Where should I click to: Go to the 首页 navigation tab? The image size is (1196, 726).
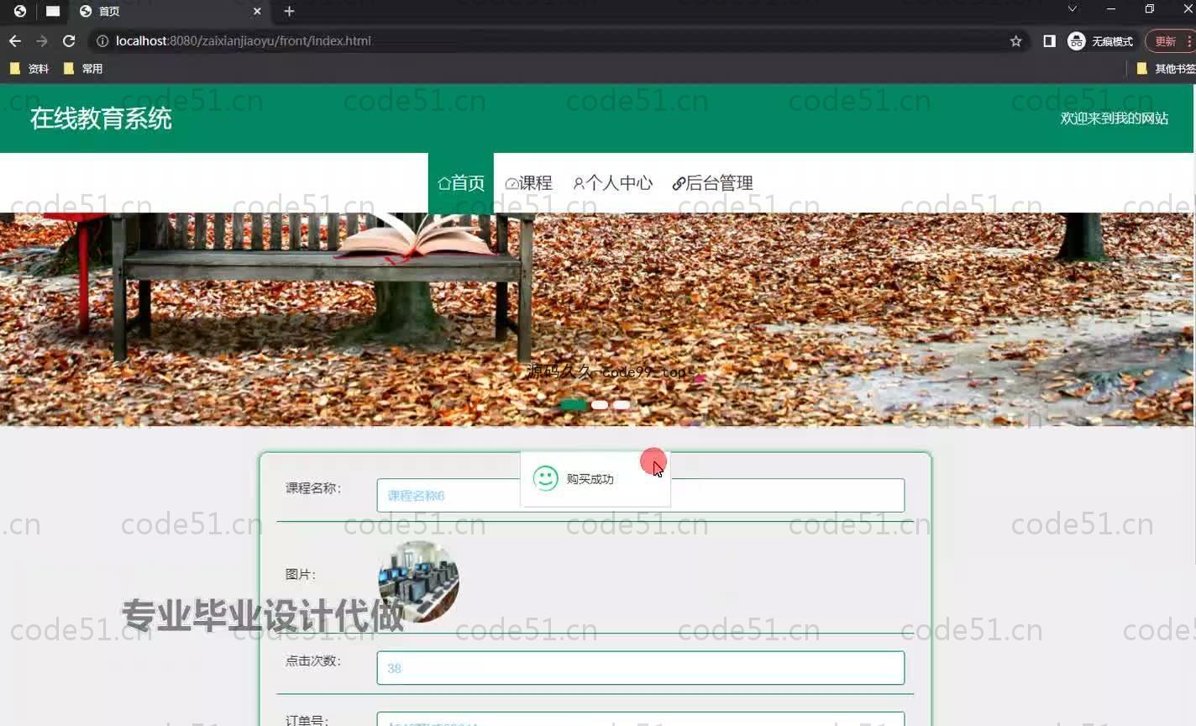coord(461,183)
